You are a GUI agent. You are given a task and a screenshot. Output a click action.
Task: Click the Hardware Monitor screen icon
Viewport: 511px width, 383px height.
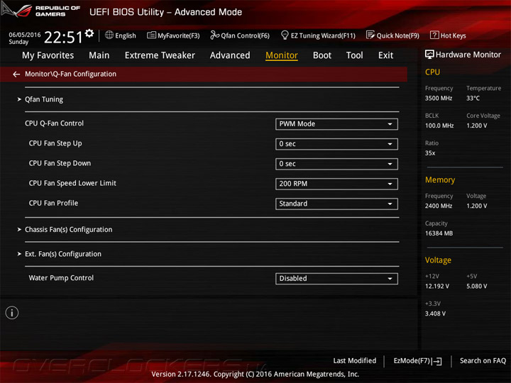click(429, 55)
